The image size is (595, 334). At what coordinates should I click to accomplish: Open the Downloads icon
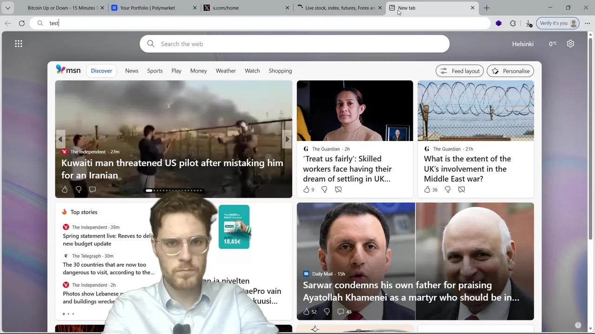[529, 23]
